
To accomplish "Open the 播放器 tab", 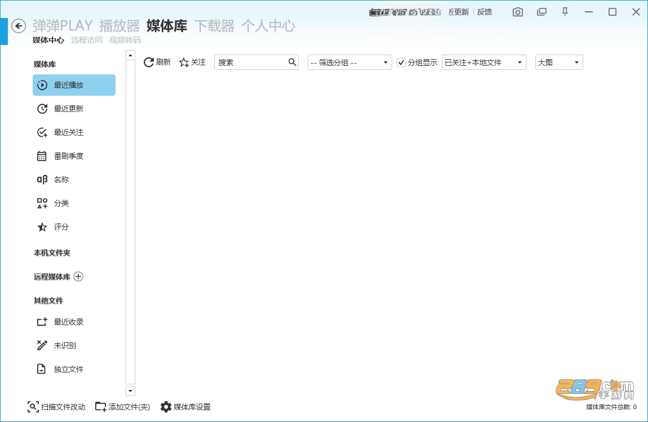I will pyautogui.click(x=119, y=26).
